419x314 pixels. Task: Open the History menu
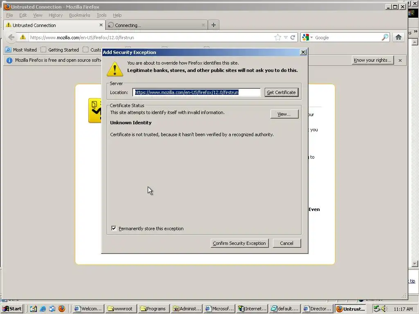pos(56,15)
